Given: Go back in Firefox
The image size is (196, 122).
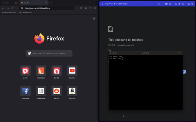Looking at the screenshot, I should click(3, 8).
